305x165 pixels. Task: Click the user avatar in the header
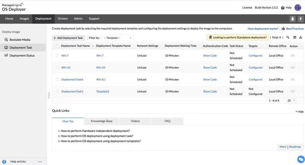[298, 8]
